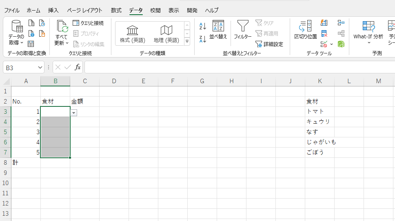Click the Data Validation icon
Screen dimensions: 395x221
coord(324,44)
